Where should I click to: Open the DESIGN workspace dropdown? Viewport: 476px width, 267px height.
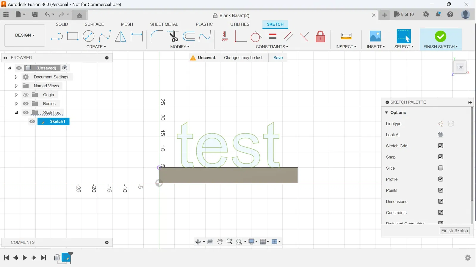tap(25, 35)
